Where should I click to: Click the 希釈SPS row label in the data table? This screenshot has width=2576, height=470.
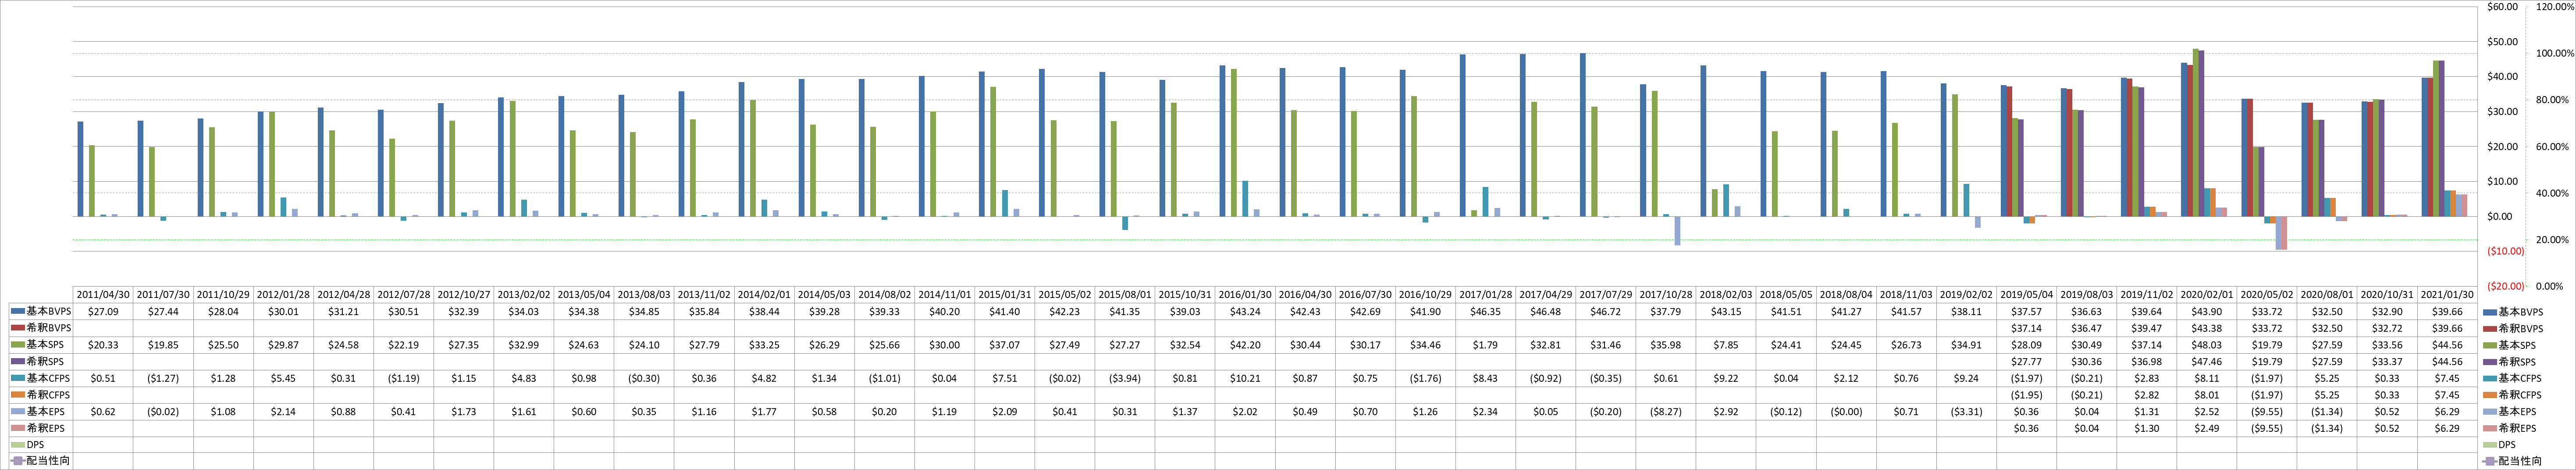(46, 362)
